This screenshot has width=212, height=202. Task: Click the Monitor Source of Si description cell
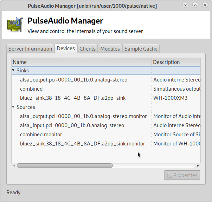177,135
